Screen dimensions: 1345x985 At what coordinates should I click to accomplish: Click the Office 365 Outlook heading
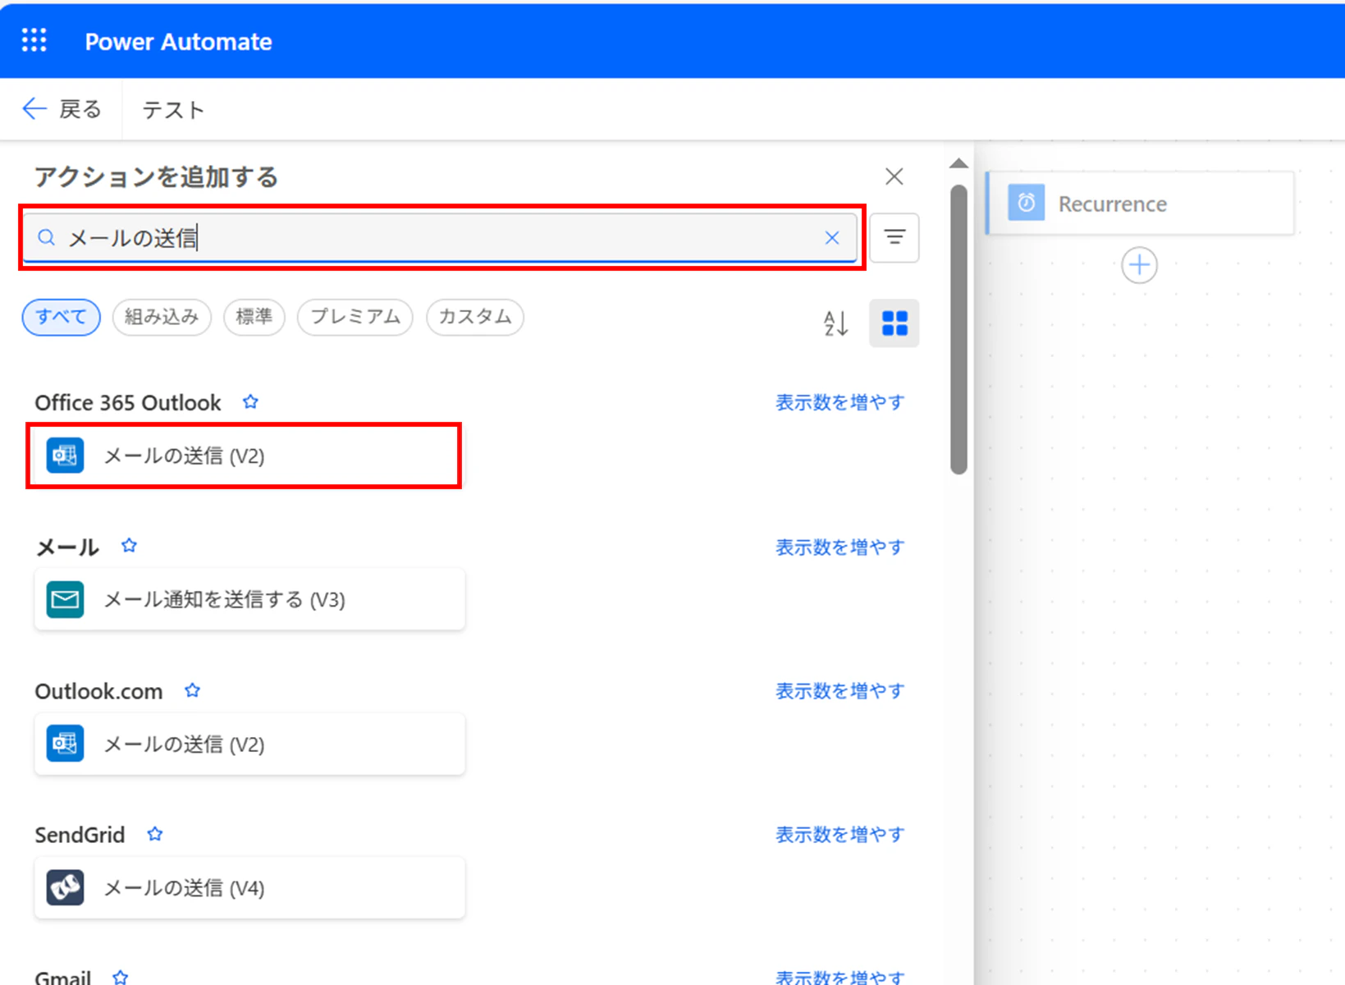pos(128,402)
